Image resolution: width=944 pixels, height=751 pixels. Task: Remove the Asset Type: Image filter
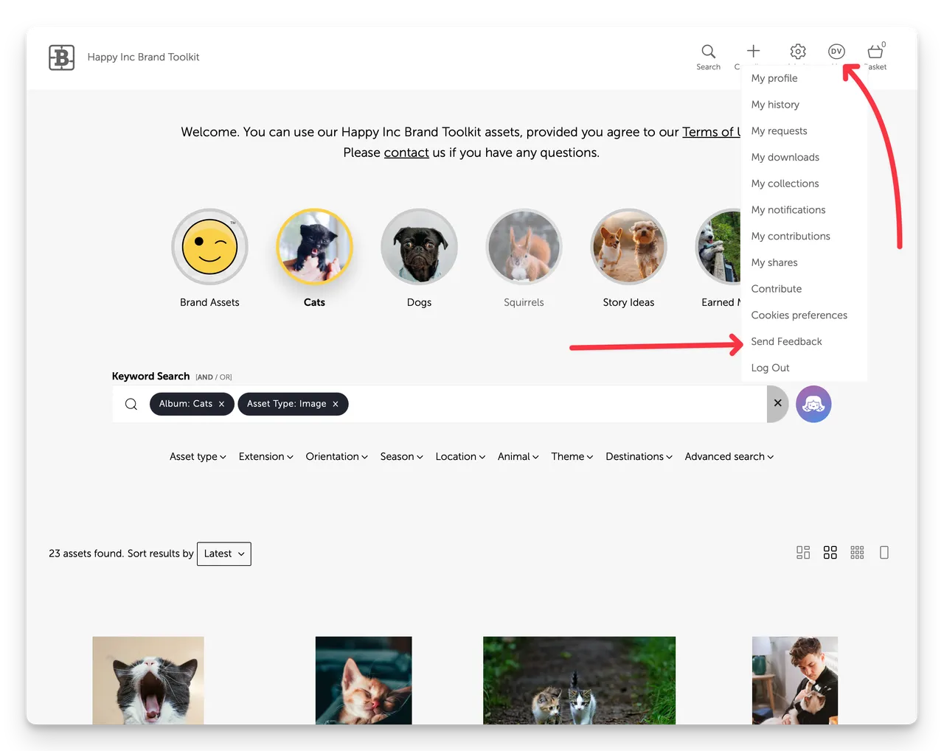pyautogui.click(x=336, y=404)
